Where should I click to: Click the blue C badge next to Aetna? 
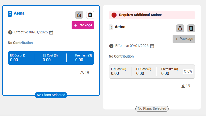coord(10,14)
